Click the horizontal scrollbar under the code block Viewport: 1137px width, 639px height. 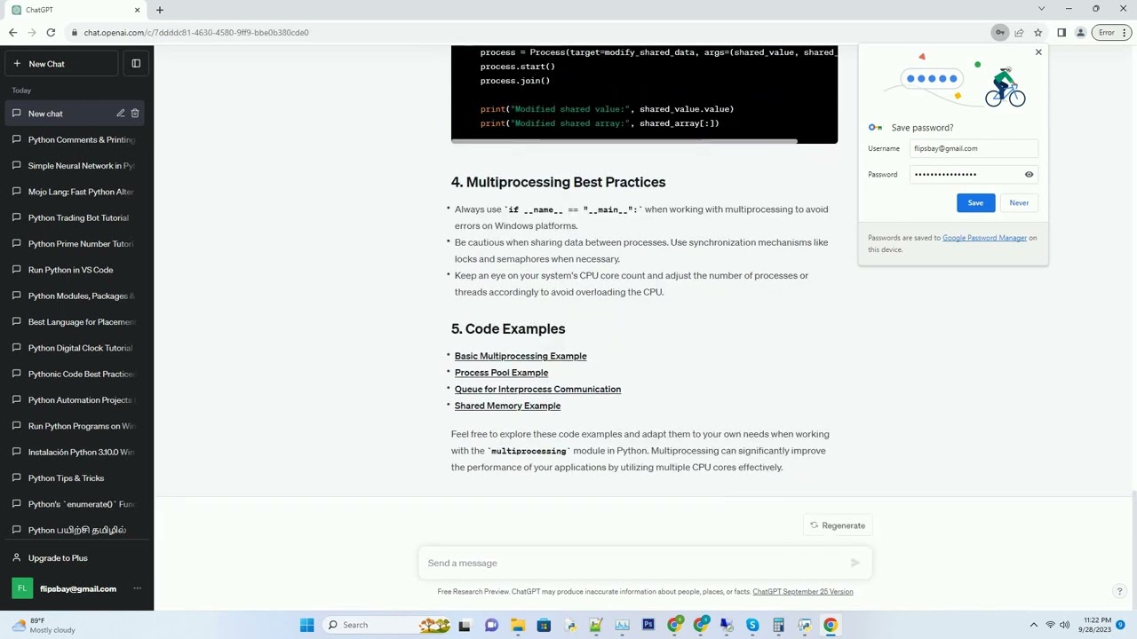pyautogui.click(x=624, y=141)
